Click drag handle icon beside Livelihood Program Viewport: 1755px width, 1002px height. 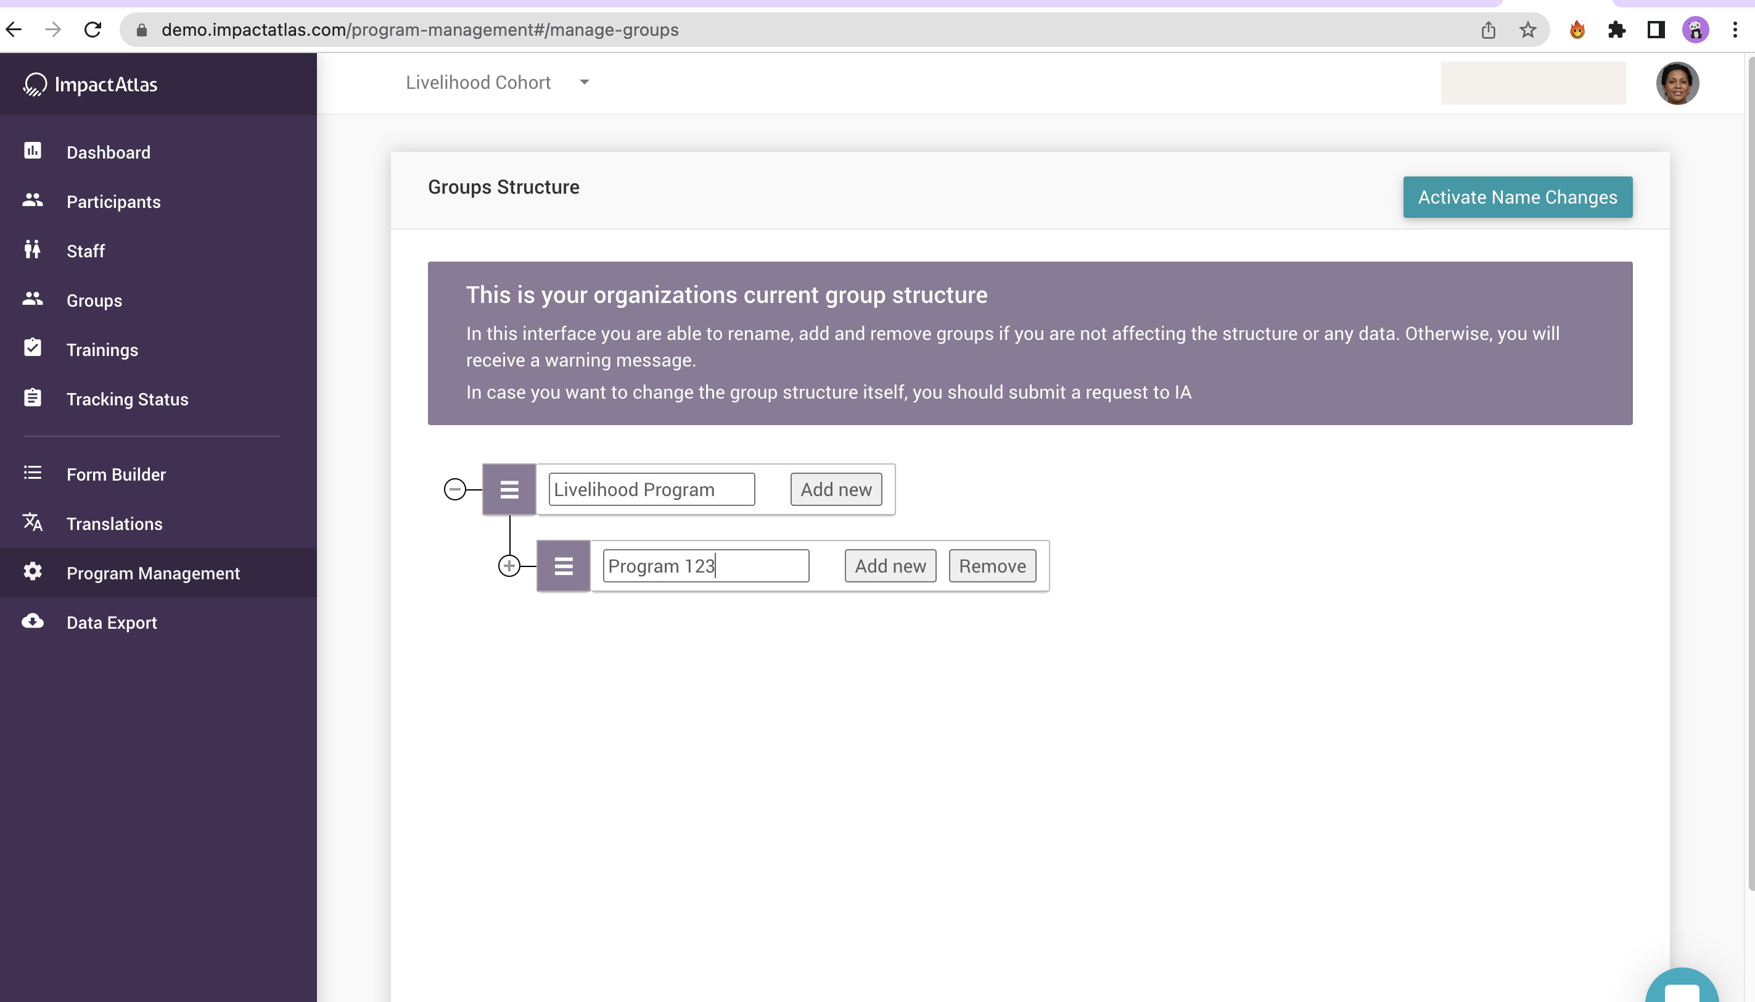509,489
